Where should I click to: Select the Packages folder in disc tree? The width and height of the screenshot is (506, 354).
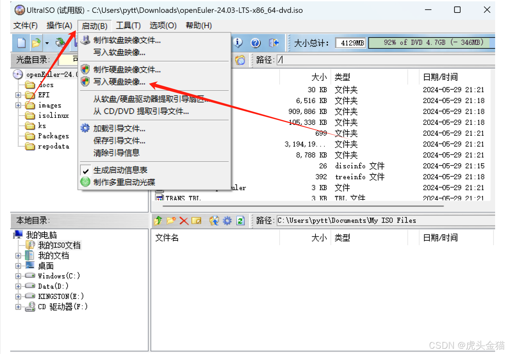click(53, 136)
